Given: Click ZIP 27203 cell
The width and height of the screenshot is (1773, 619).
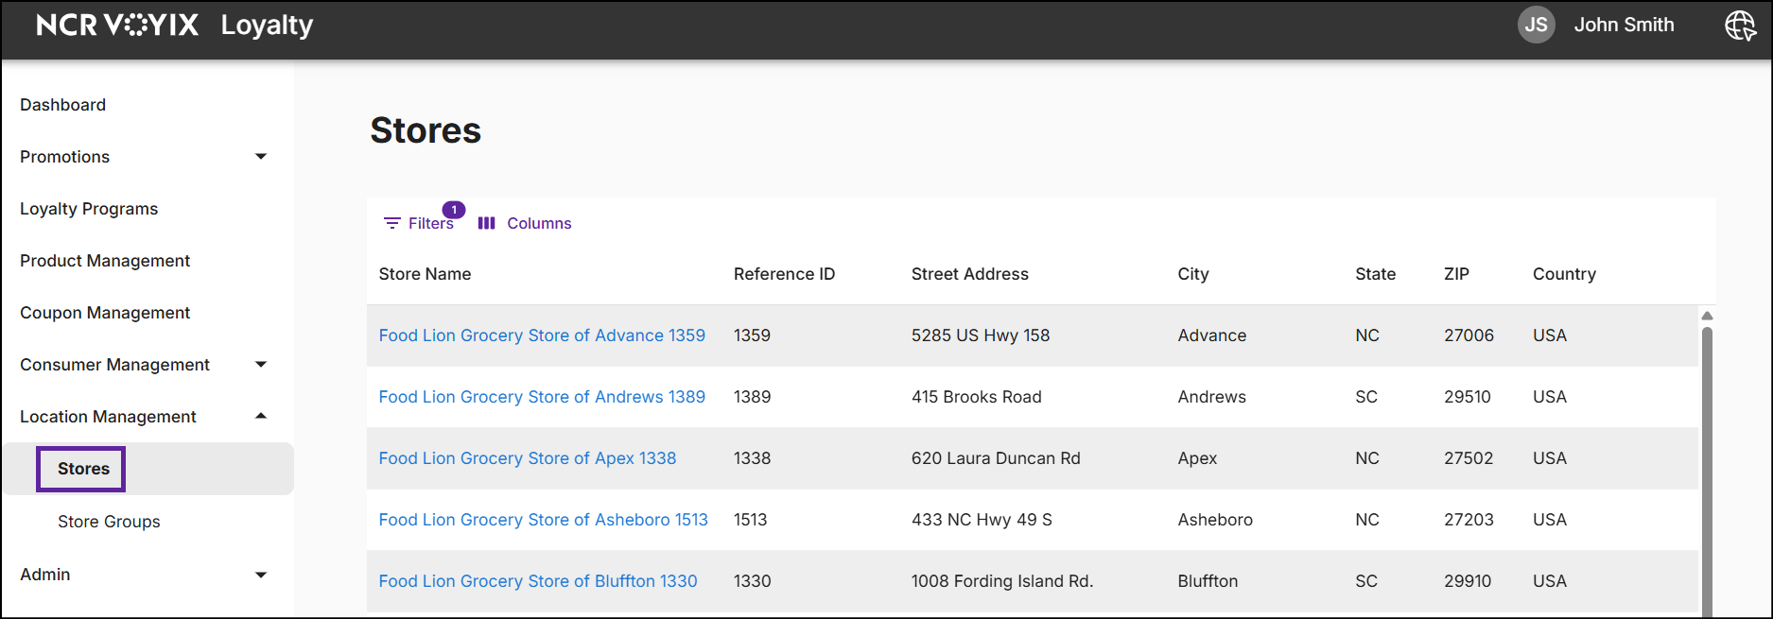Looking at the screenshot, I should pyautogui.click(x=1469, y=520).
